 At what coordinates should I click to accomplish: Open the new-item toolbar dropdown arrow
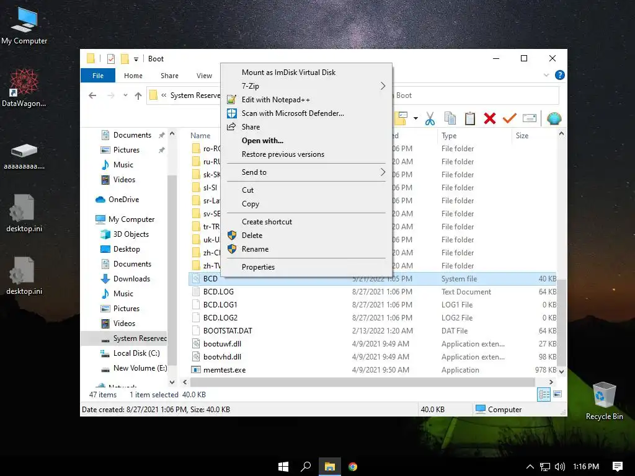pos(415,118)
